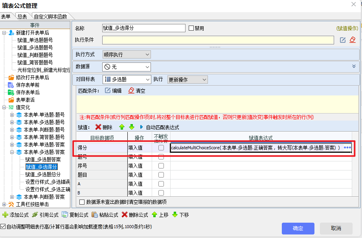Image resolution: width=362 pixels, height=238 pixels.
Task: Click 自动匹配表达式 play icon
Action: pos(141,127)
